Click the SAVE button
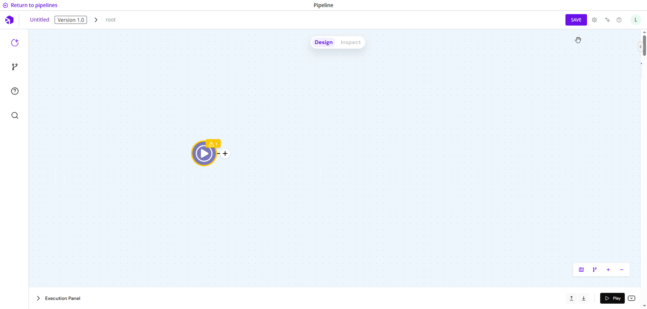The width and height of the screenshot is (647, 309). pyautogui.click(x=576, y=20)
